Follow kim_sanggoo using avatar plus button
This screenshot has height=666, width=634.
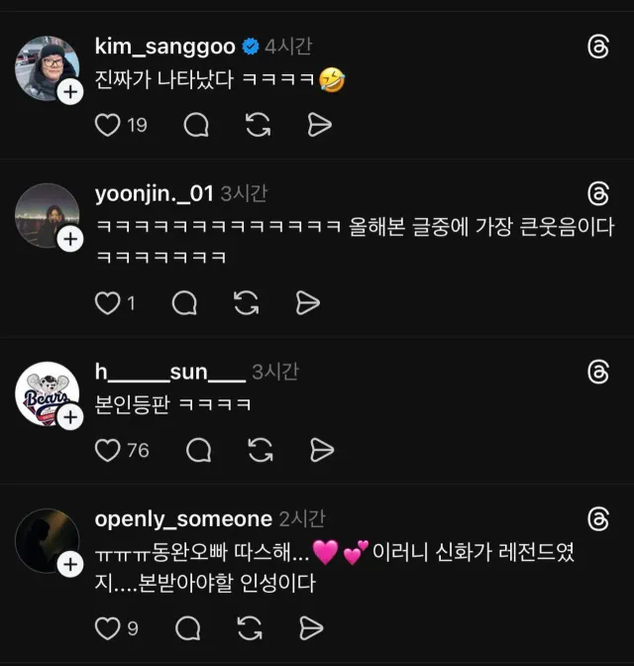[70, 92]
